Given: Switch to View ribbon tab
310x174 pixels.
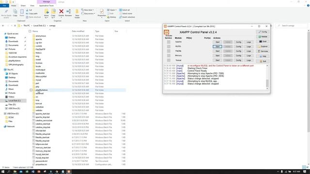Looking at the screenshot, I should pyautogui.click(x=32, y=6).
